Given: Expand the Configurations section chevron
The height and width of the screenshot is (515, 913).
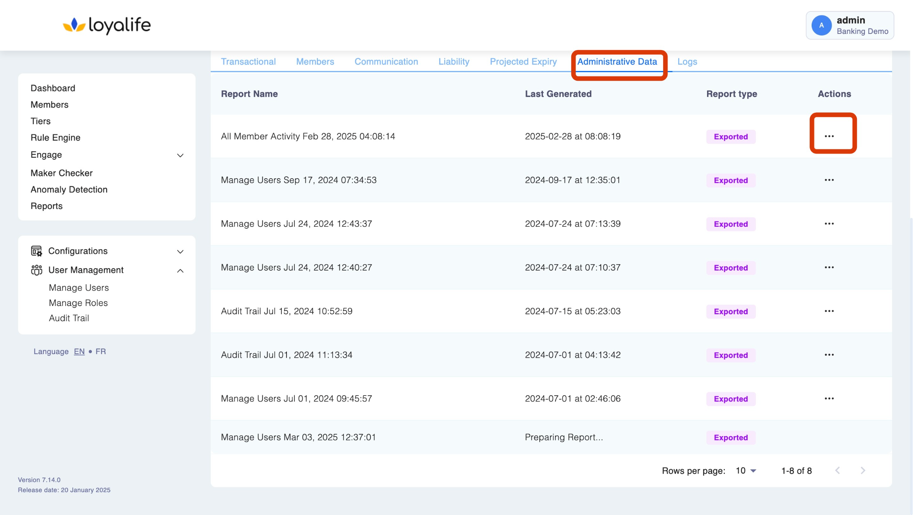Looking at the screenshot, I should [180, 252].
